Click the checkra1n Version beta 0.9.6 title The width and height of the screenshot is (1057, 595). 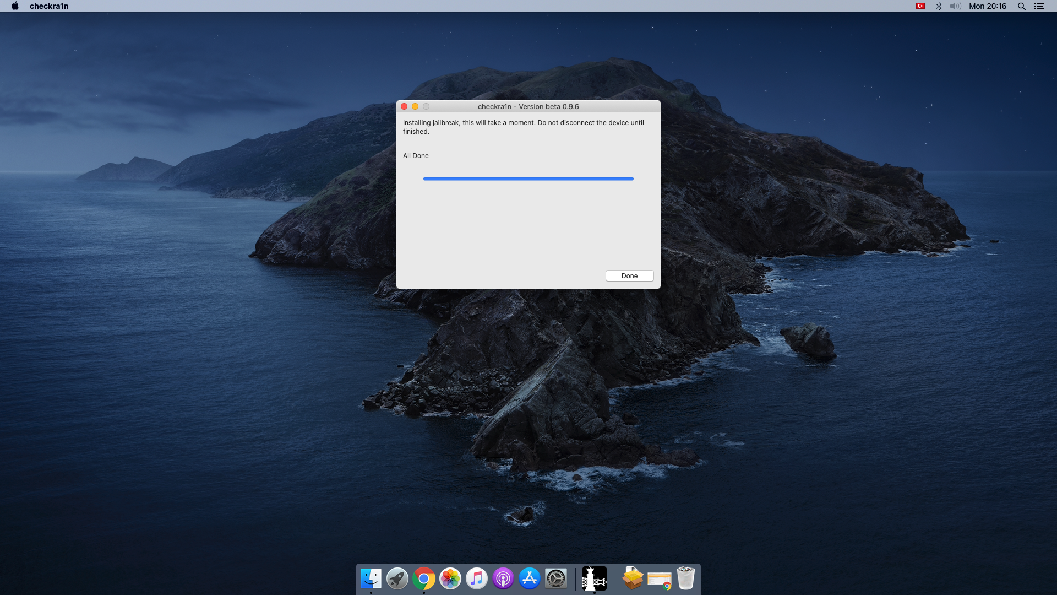pyautogui.click(x=528, y=106)
